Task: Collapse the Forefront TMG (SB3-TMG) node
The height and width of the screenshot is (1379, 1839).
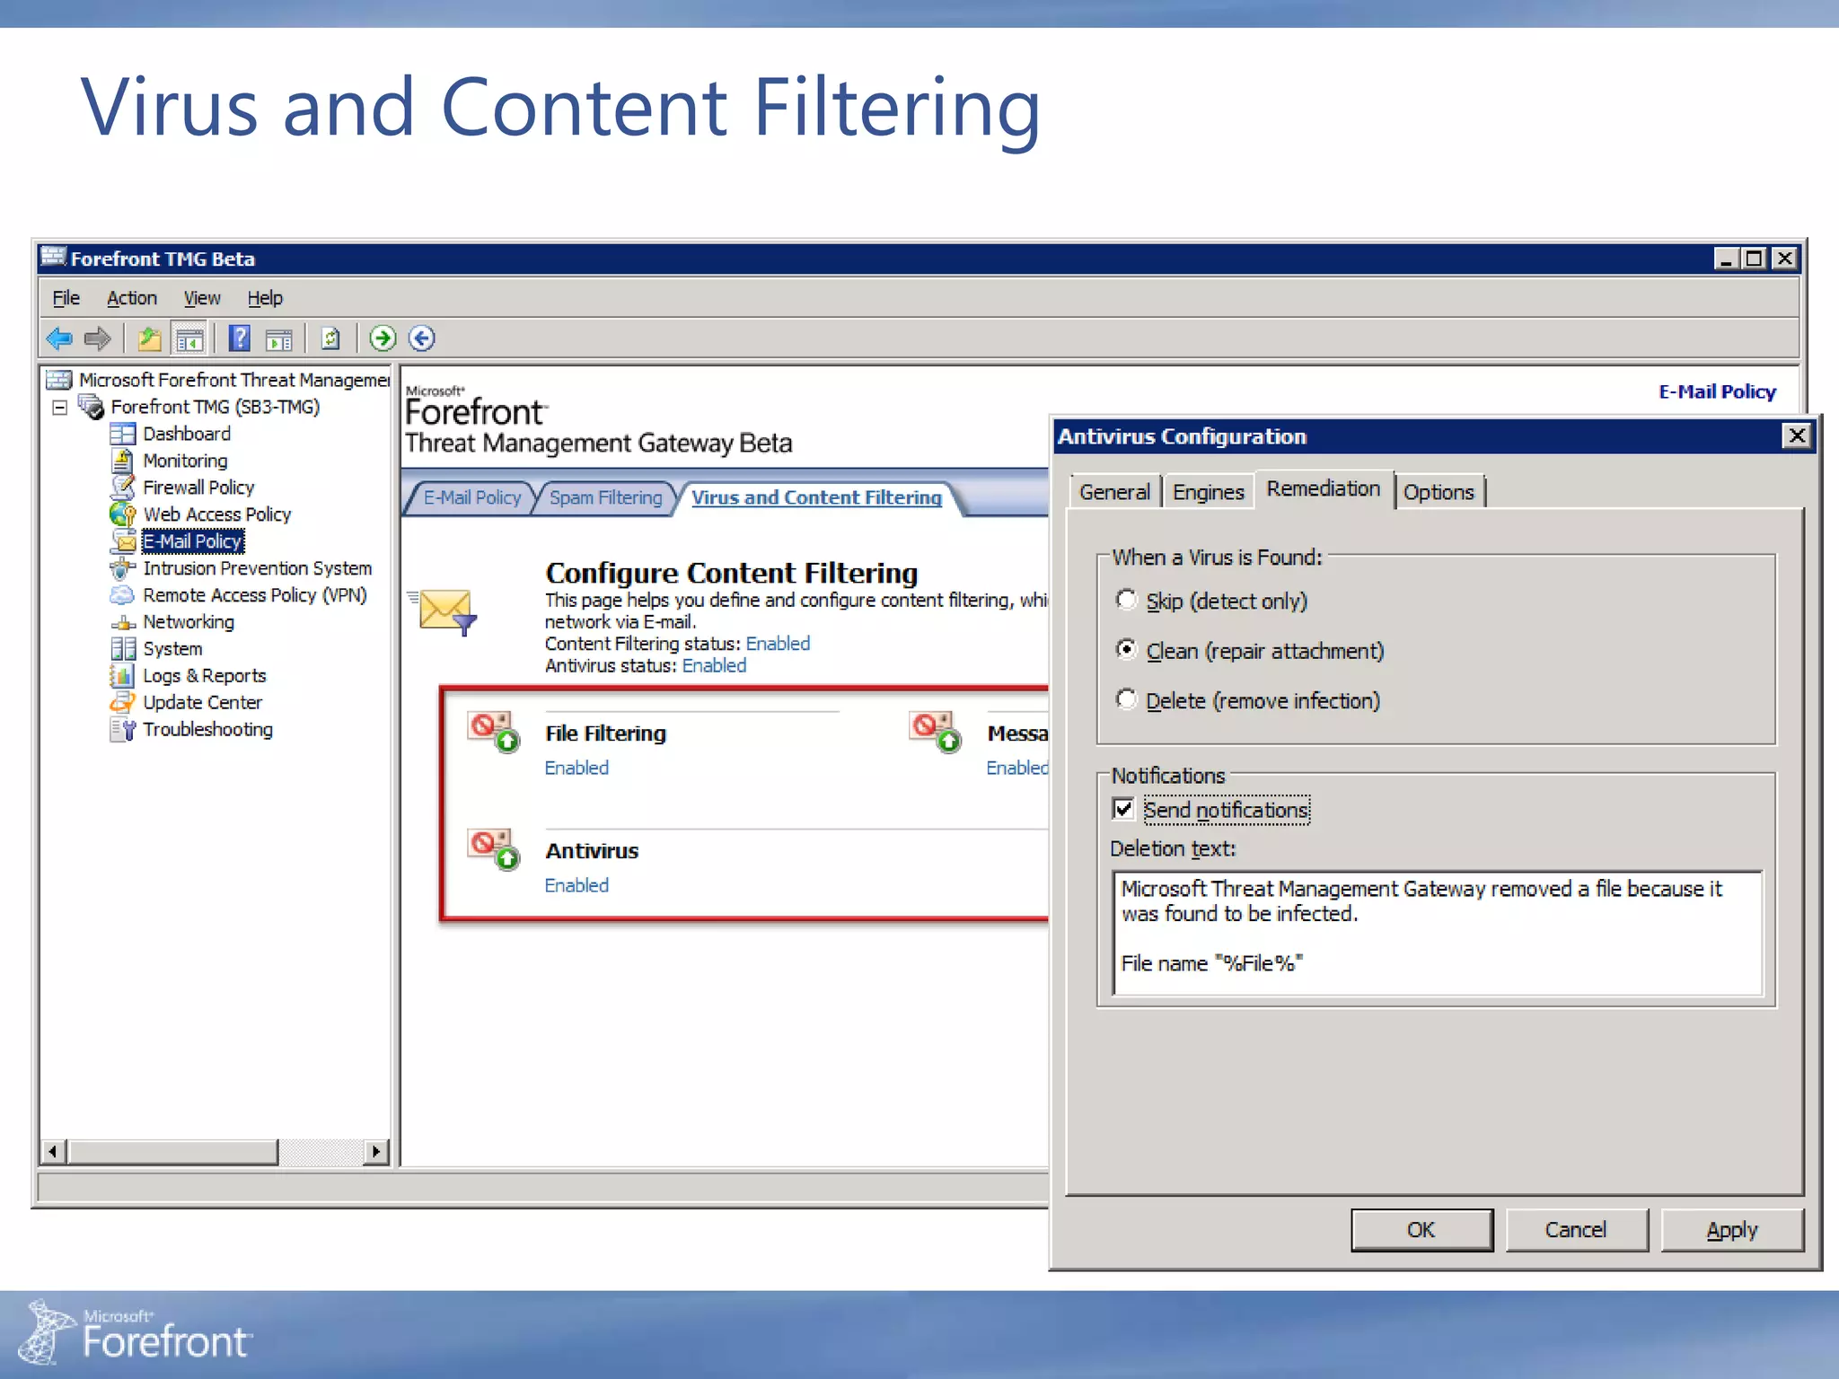Action: pyautogui.click(x=60, y=408)
